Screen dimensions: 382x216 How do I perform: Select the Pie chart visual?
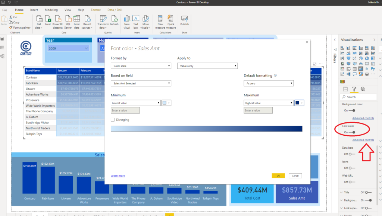pyautogui.click(x=361, y=58)
